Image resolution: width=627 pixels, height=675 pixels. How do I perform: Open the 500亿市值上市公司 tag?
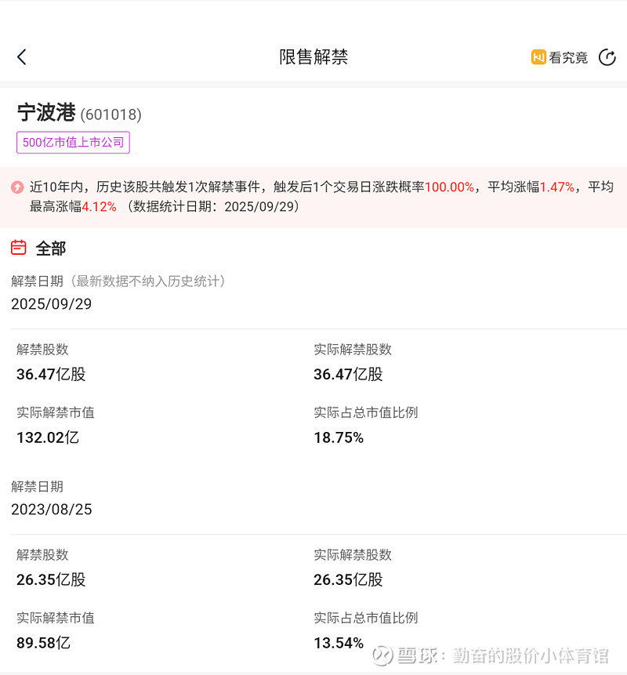[x=73, y=143]
